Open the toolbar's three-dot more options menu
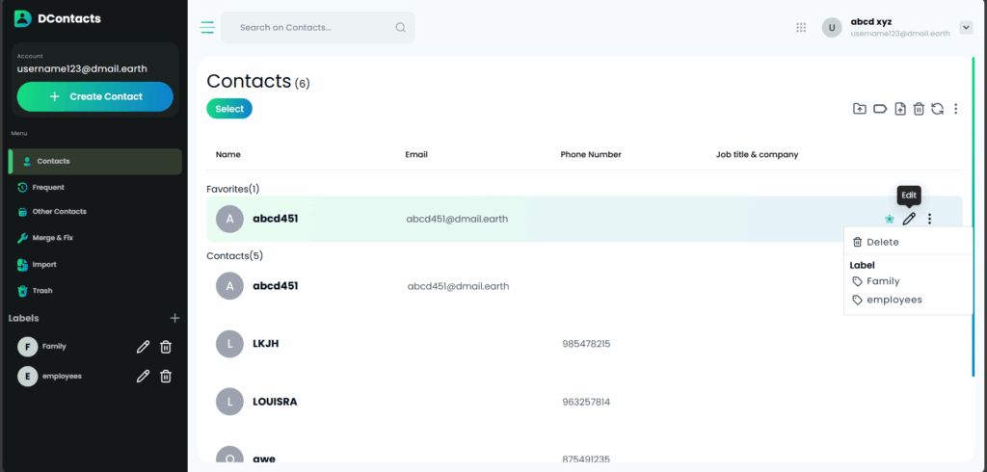This screenshot has height=472, width=987. tap(955, 109)
